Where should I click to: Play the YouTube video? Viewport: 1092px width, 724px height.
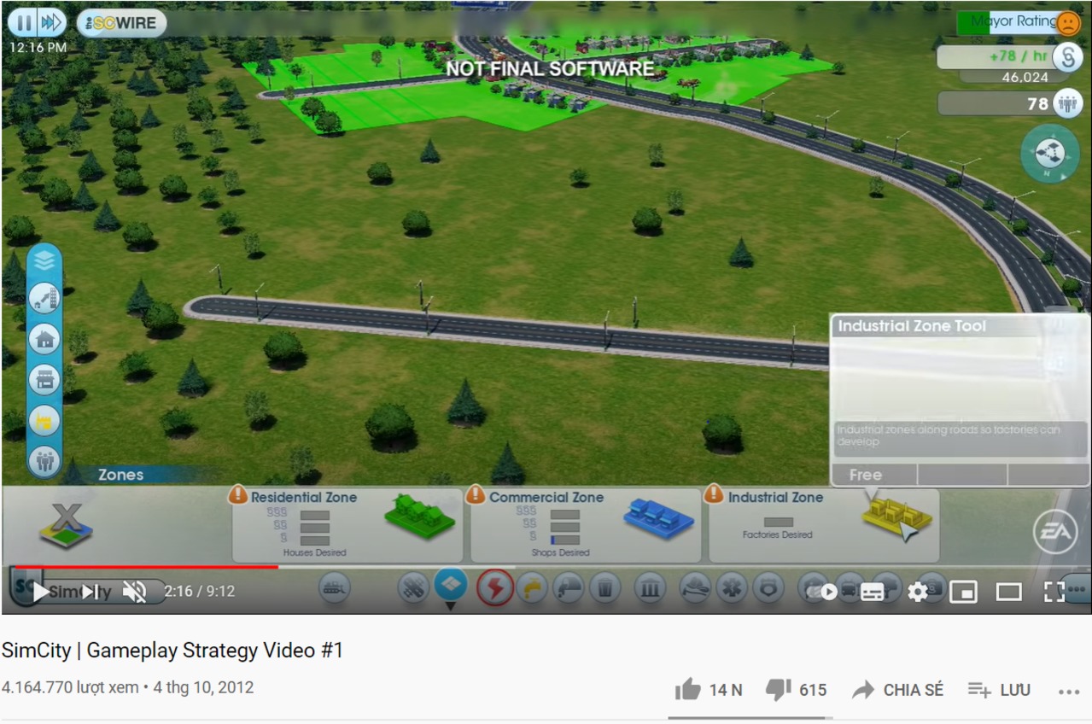(40, 592)
